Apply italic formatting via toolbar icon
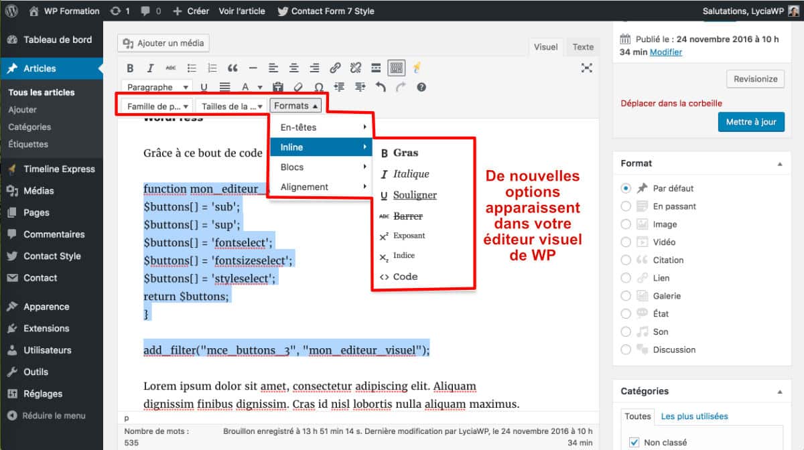804x450 pixels. [x=150, y=68]
